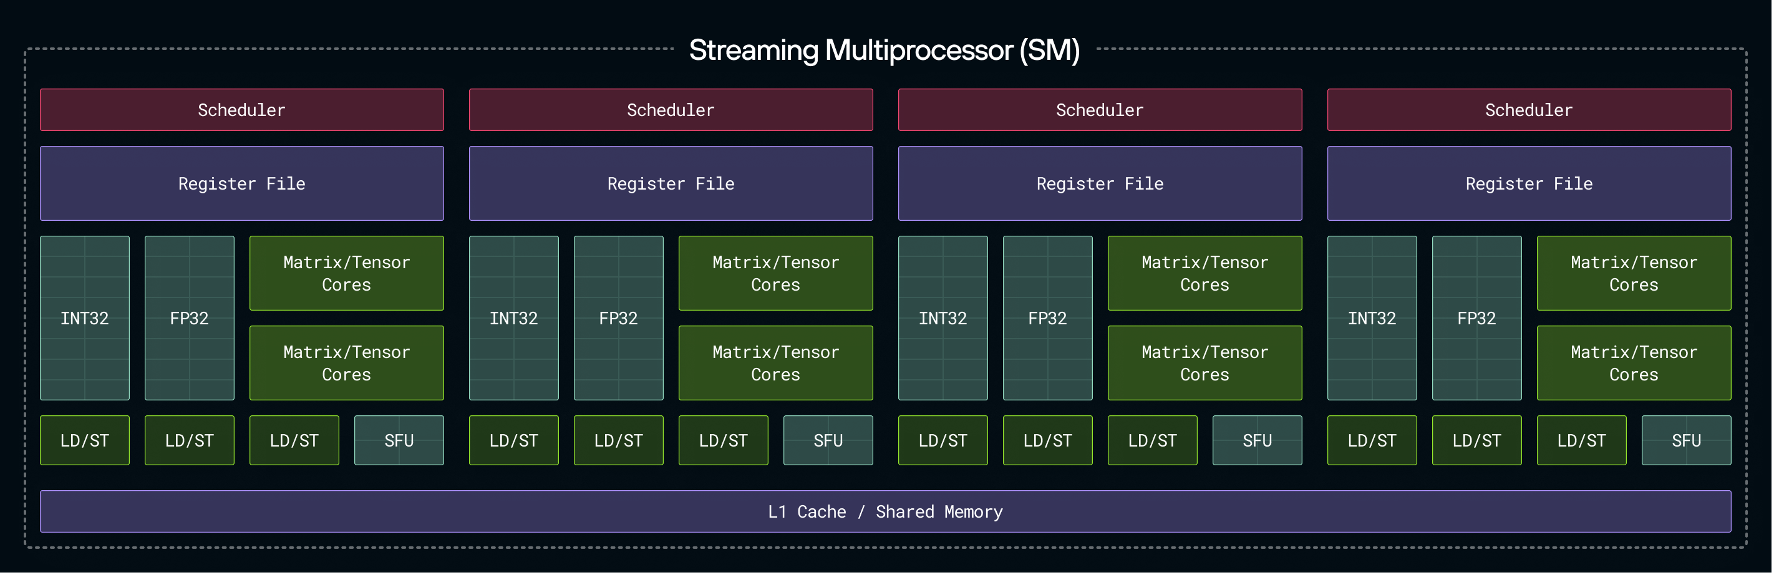Click the second Register File block
Screen dimensions: 1774x580
[671, 183]
